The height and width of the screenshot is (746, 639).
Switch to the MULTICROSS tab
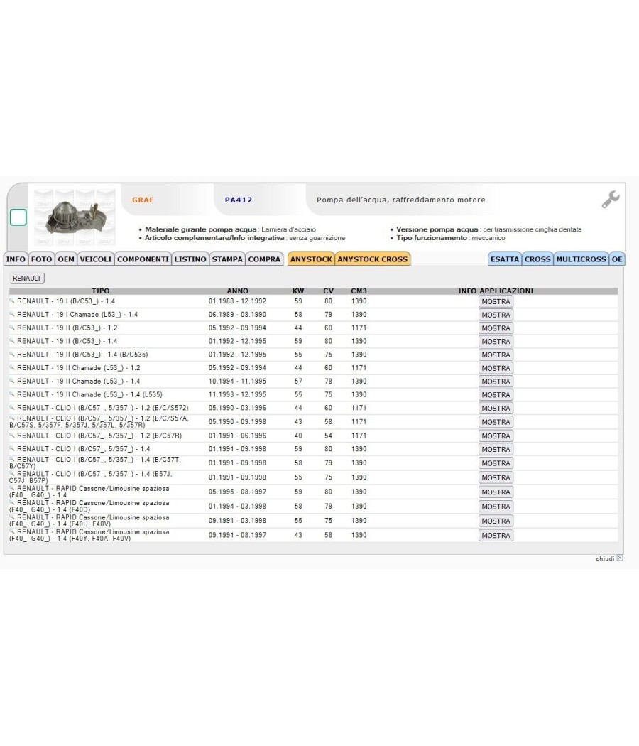pyautogui.click(x=581, y=259)
